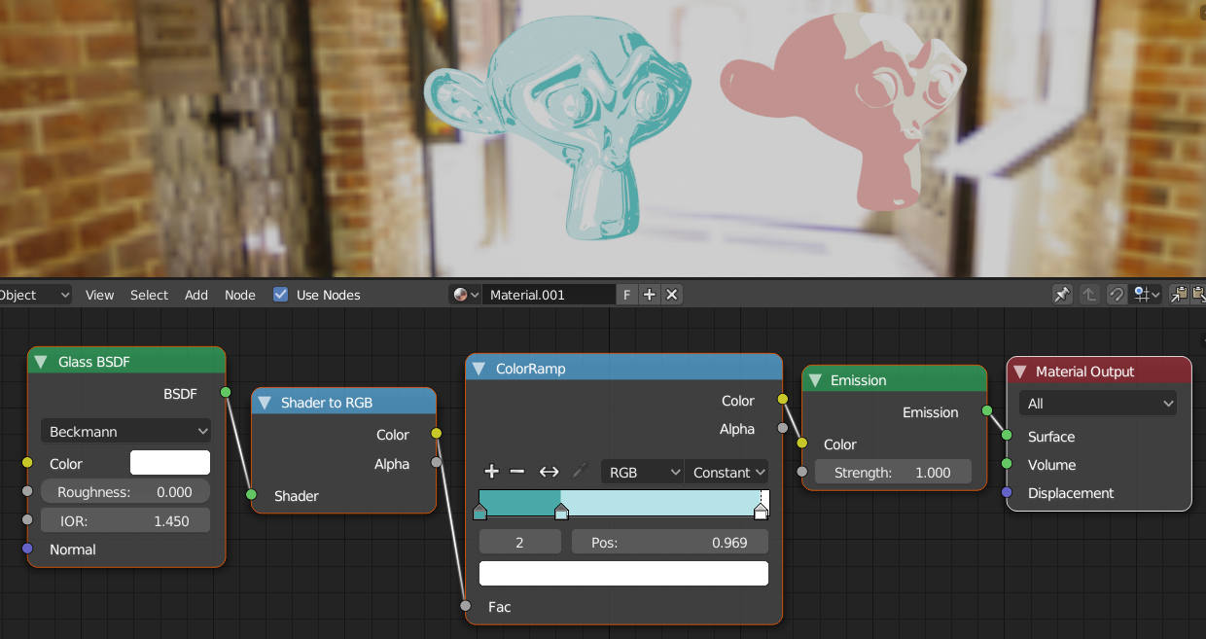1206x639 pixels.
Task: Click the go to parent node tree icon
Action: pos(1090,295)
